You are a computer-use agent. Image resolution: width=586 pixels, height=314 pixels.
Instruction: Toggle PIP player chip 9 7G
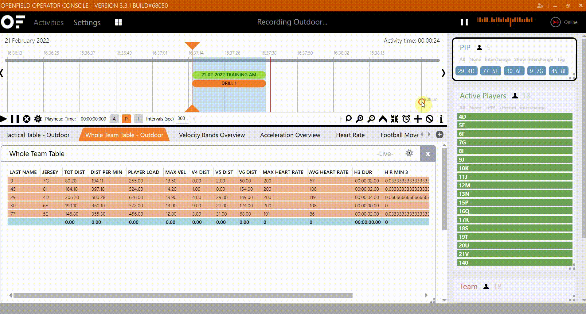click(537, 71)
